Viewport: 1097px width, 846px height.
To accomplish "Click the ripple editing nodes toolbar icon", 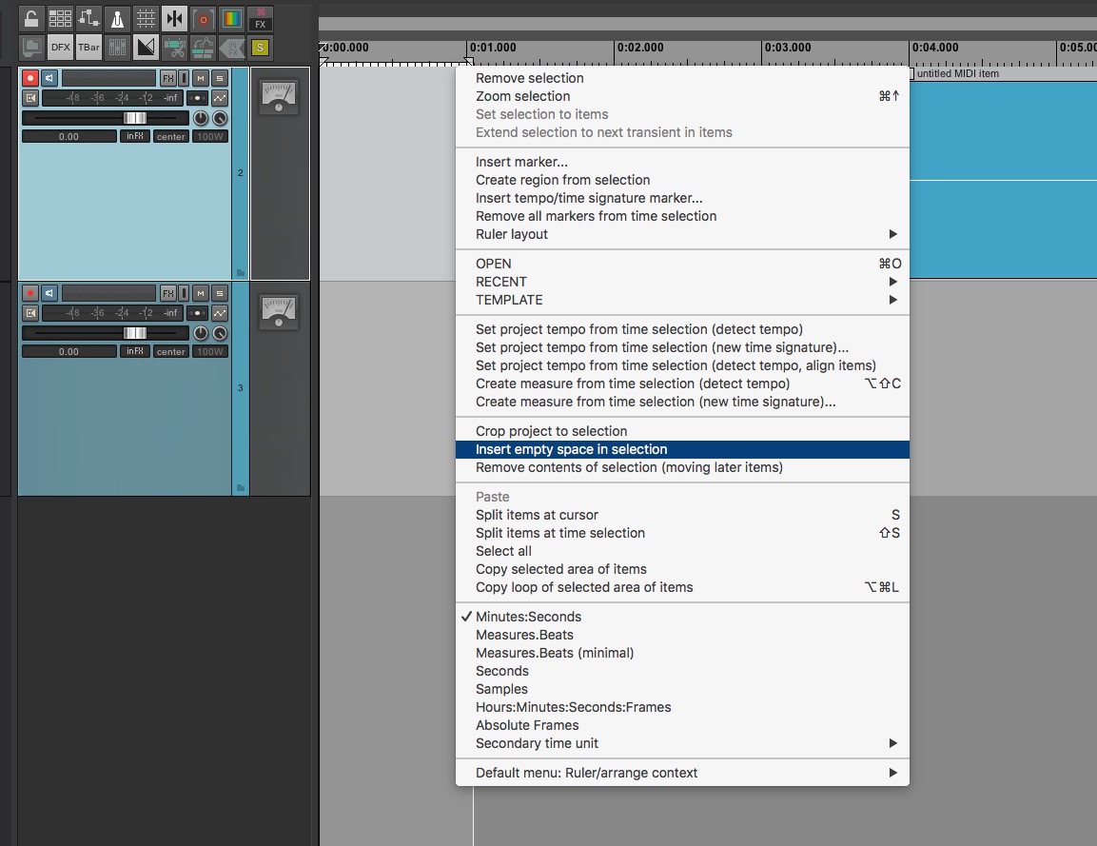I will (88, 18).
